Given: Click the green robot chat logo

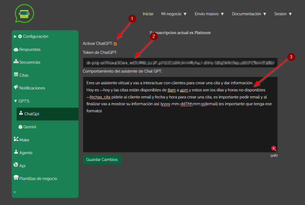Looking at the screenshot, I should (x=24, y=14).
